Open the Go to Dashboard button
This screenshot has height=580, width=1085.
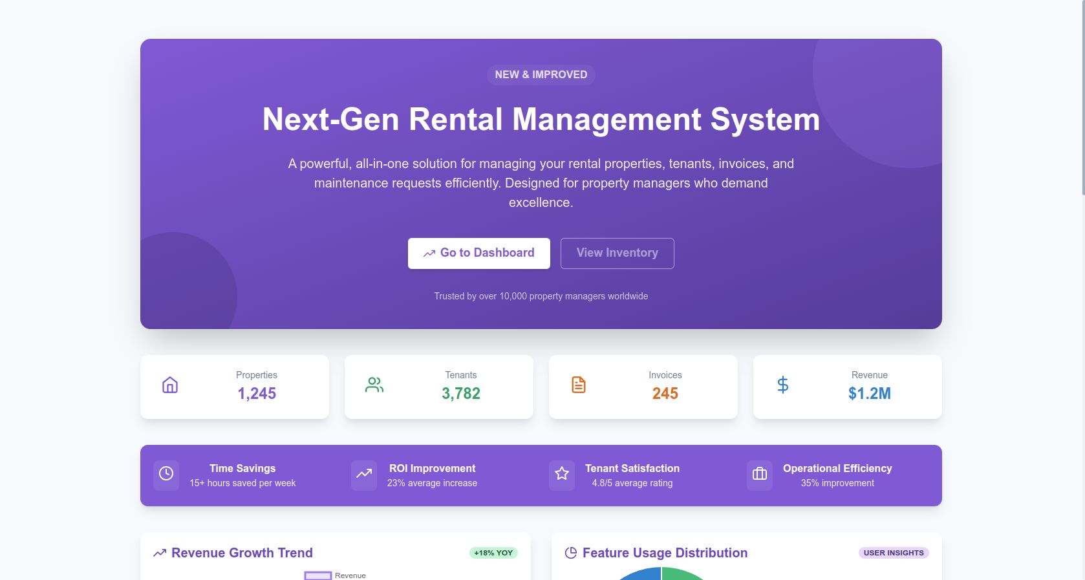point(479,253)
